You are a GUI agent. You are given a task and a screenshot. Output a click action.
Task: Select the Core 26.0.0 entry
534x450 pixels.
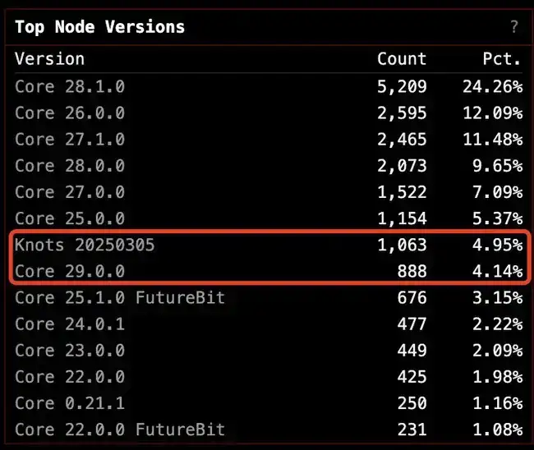269,113
